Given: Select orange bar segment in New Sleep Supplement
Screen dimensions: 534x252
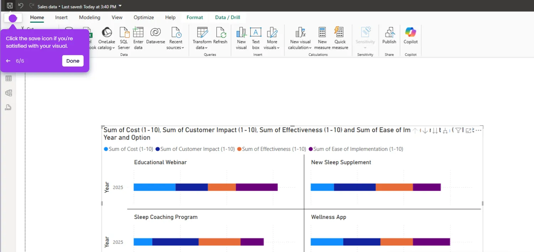Looking at the screenshot, I should tap(394, 187).
